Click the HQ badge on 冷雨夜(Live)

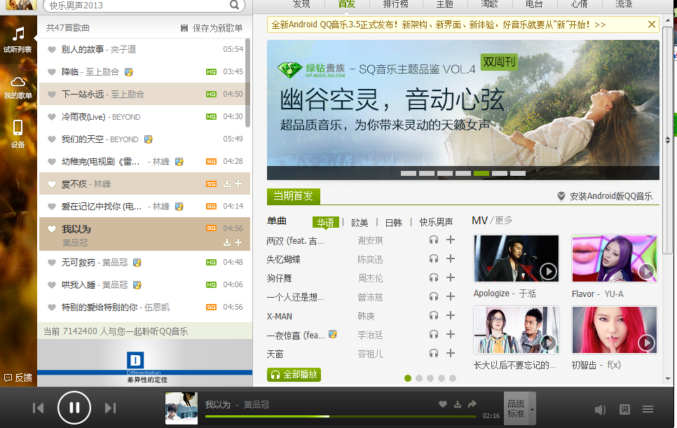(x=211, y=116)
